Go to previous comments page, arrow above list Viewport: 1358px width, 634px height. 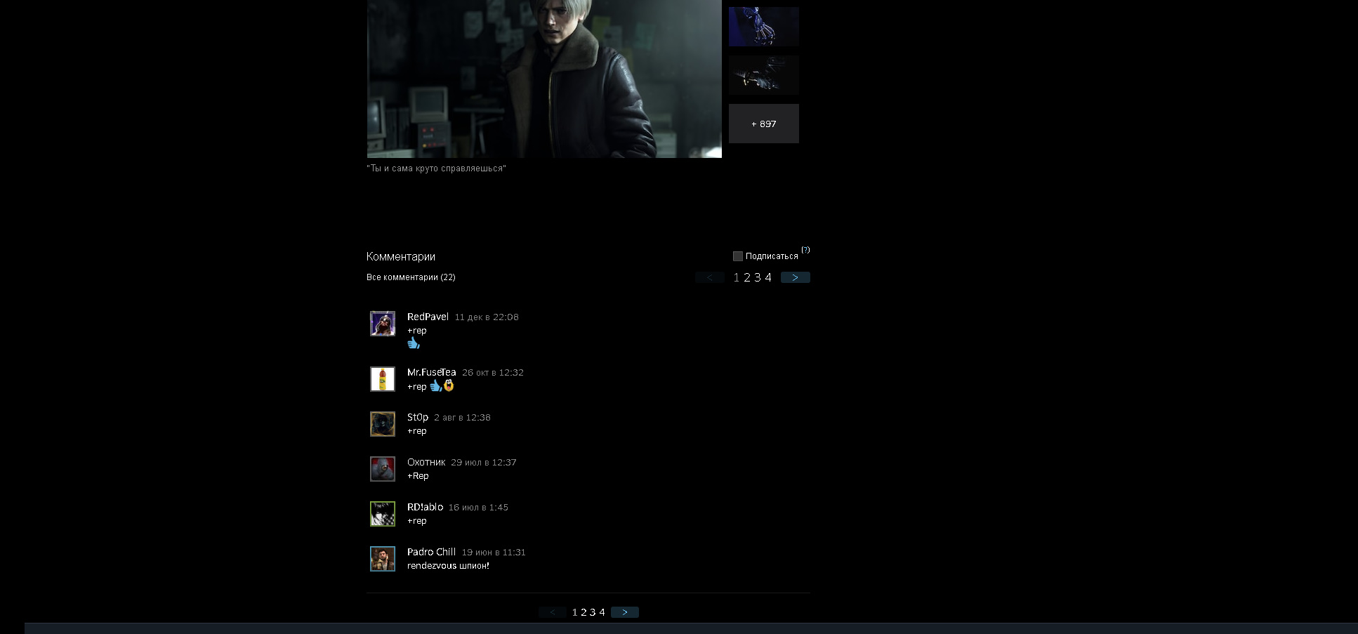point(710,277)
